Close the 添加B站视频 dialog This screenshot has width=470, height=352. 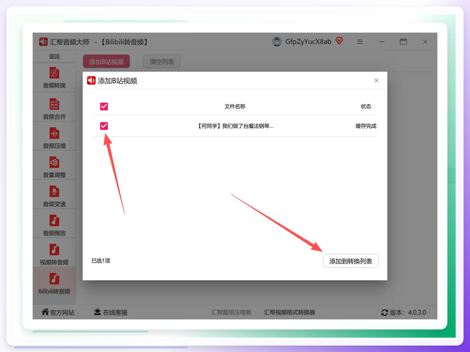tap(376, 80)
